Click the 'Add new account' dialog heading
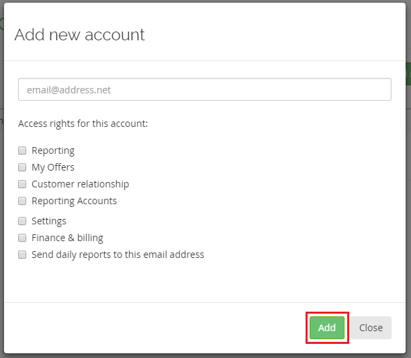This screenshot has height=358, width=411. click(x=79, y=34)
